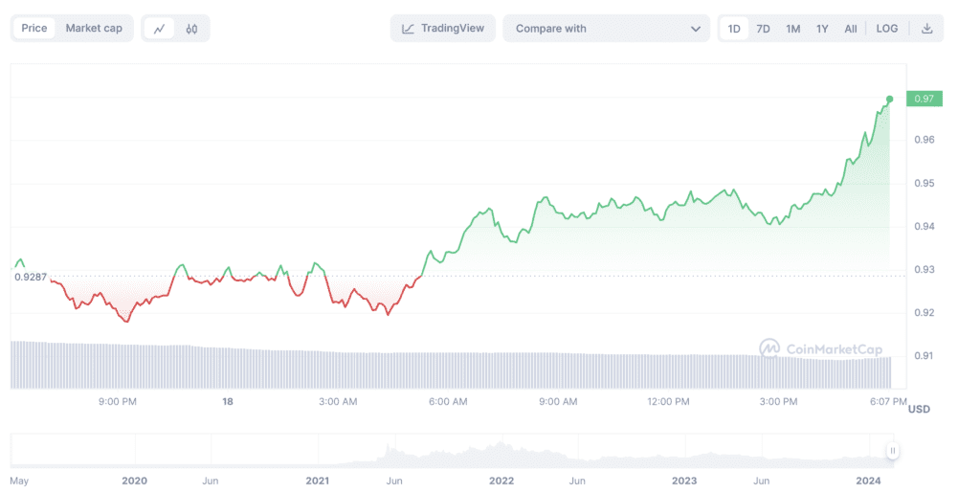Click 2022 on the overview timeline
The height and width of the screenshot is (493, 980).
(499, 480)
